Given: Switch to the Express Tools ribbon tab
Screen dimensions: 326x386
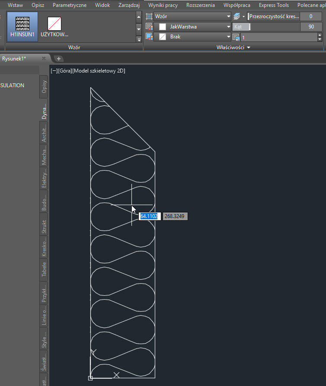Looking at the screenshot, I should (x=274, y=5).
